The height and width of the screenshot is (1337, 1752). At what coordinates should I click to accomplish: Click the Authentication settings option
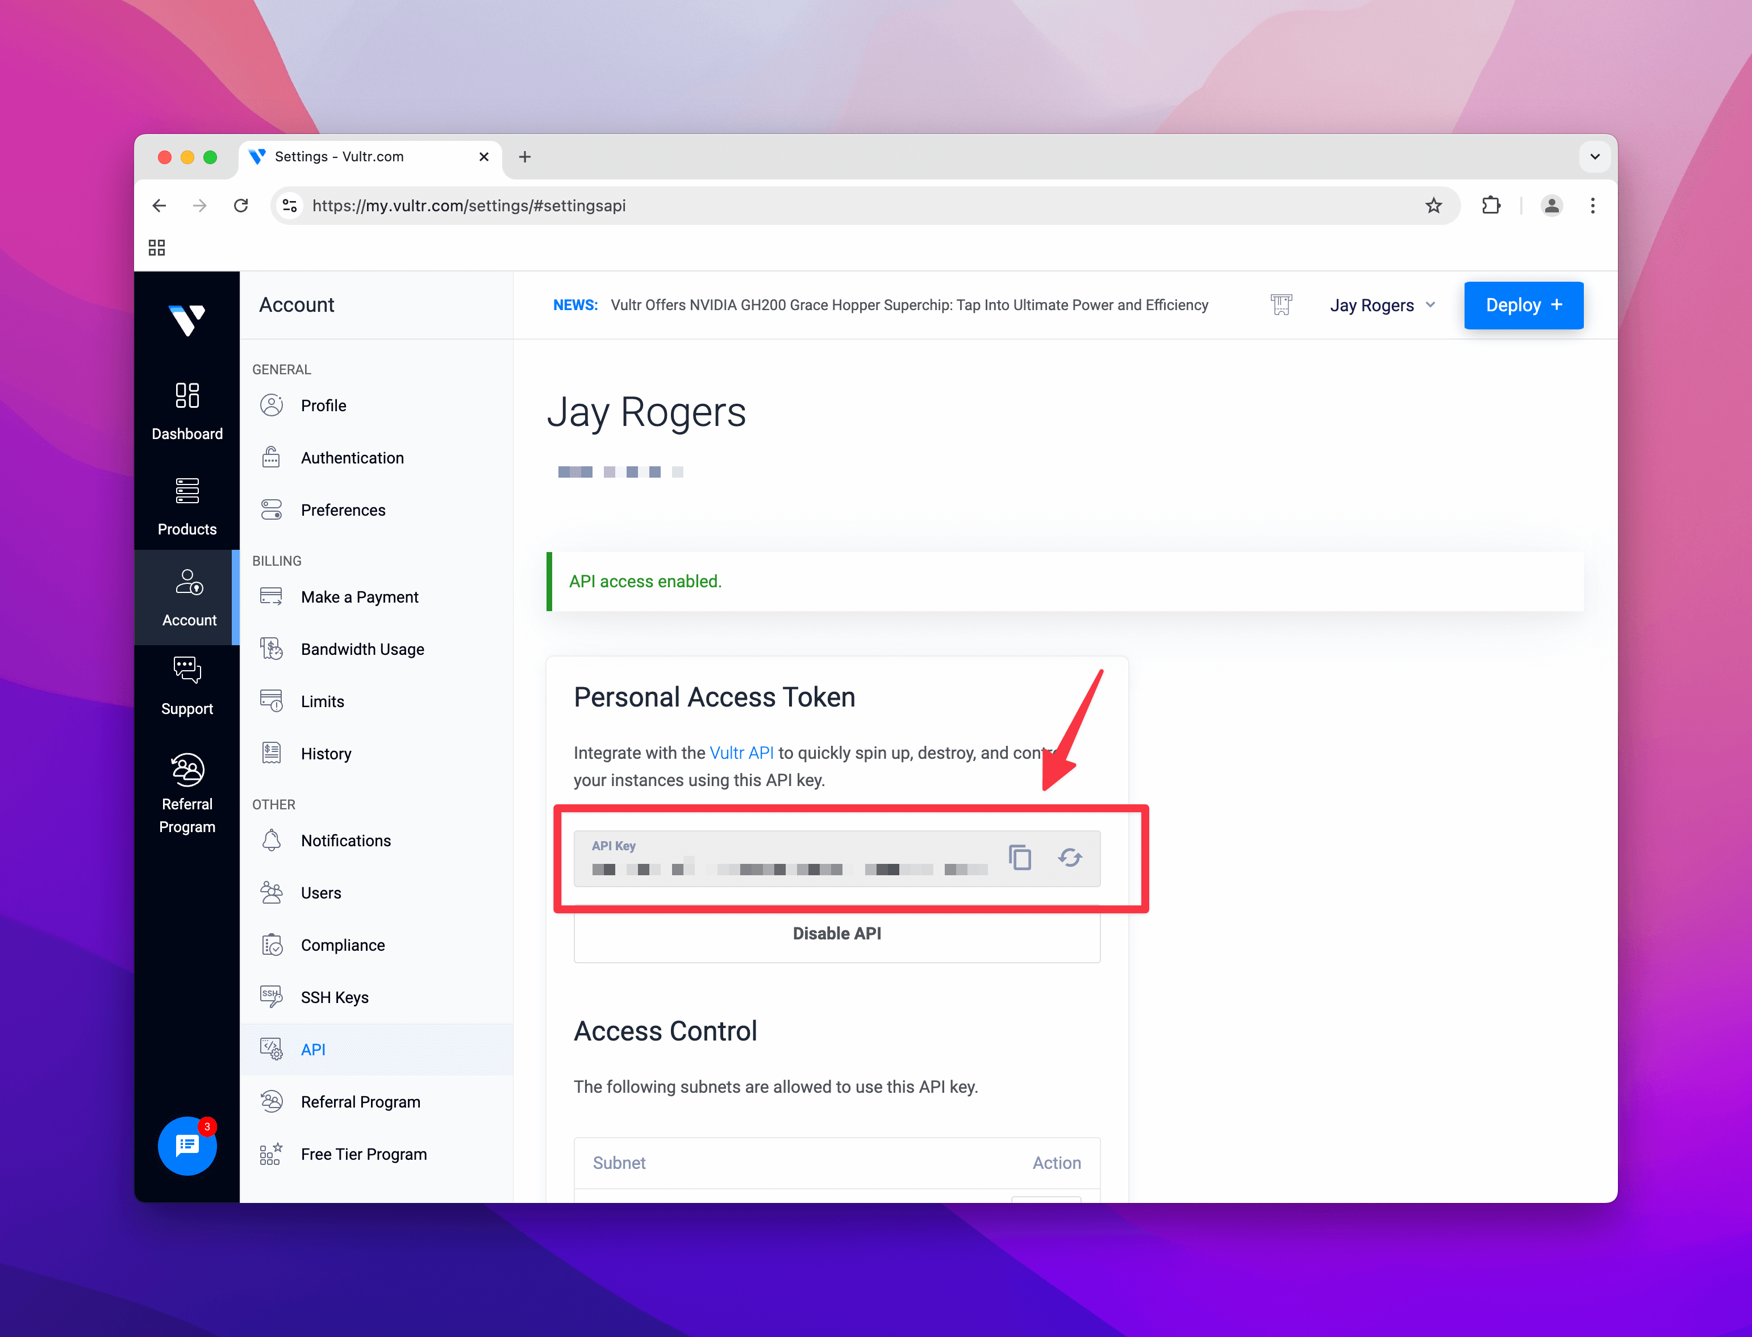[x=353, y=458]
